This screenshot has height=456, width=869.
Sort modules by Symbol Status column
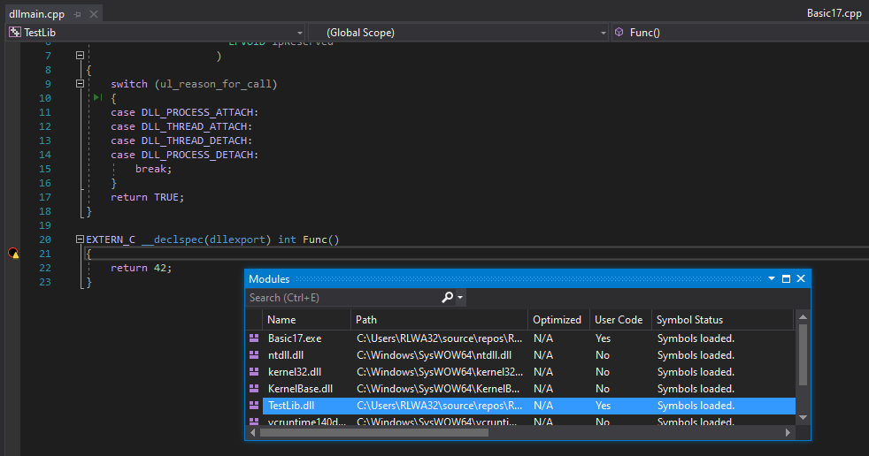click(x=689, y=320)
